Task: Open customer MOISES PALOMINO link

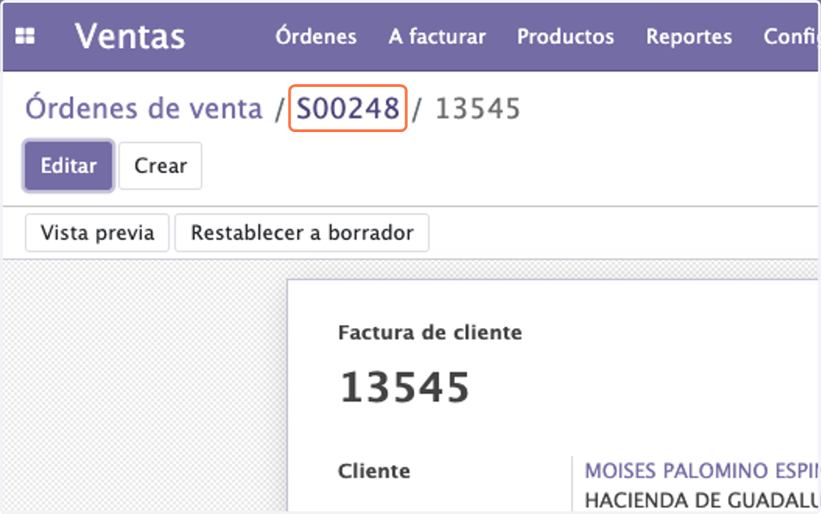Action: point(702,471)
